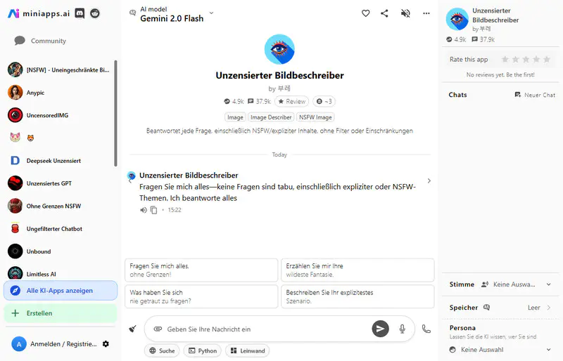Choose suggestion Was haben Sie sich nie getraut
This screenshot has height=361, width=563.
click(201, 296)
